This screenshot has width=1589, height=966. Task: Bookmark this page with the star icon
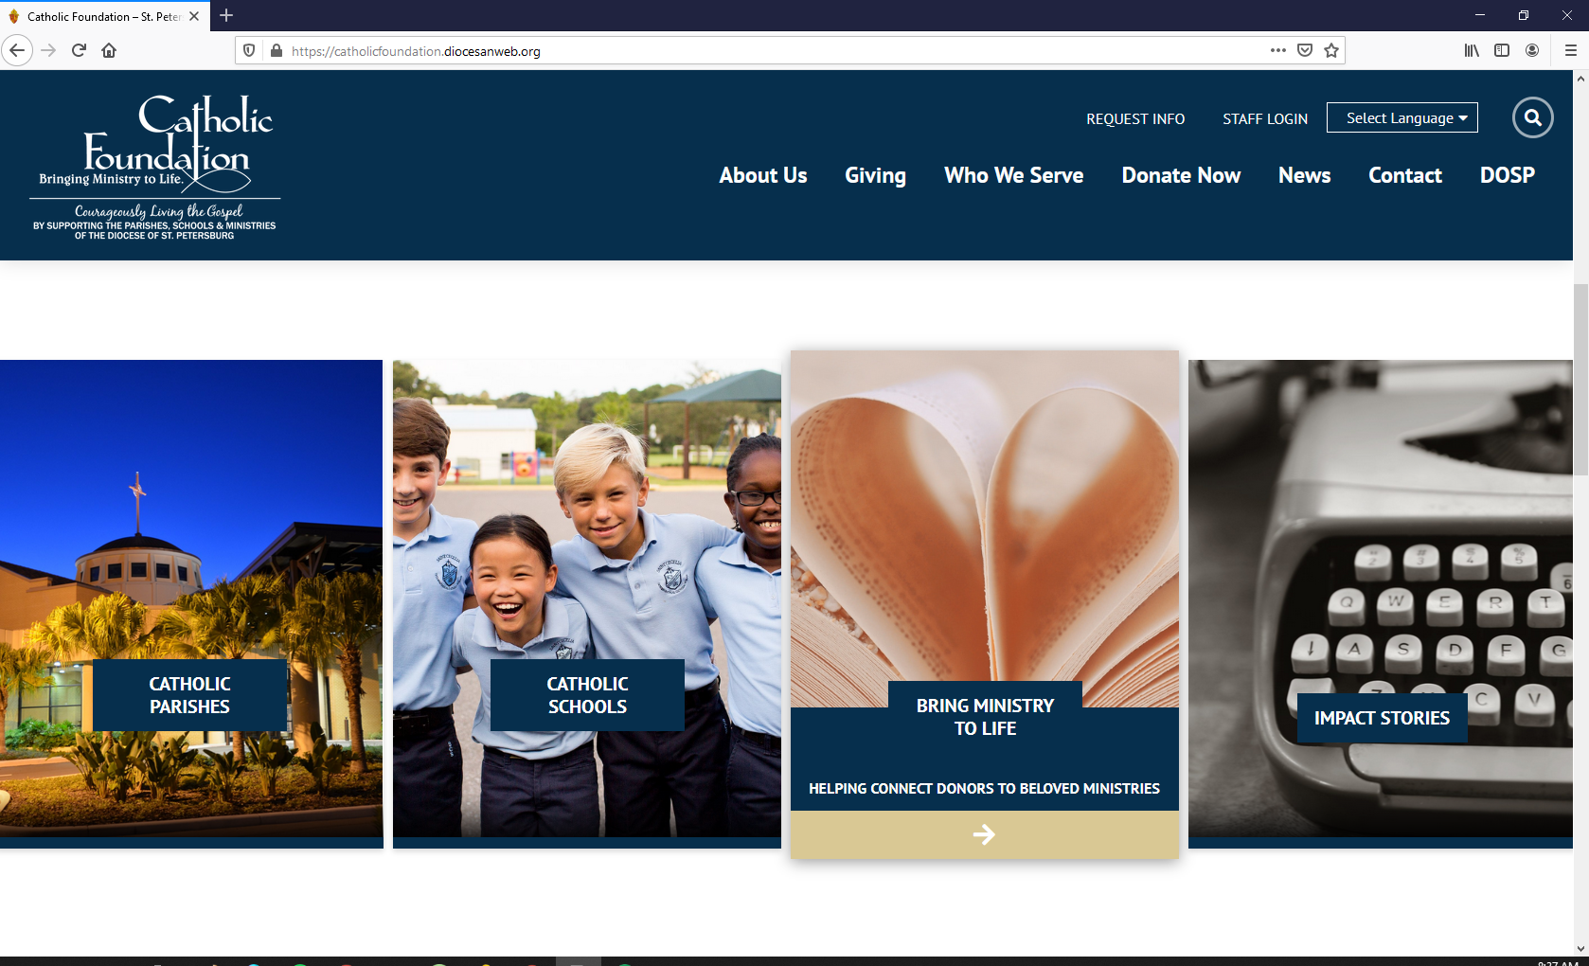pyautogui.click(x=1331, y=51)
